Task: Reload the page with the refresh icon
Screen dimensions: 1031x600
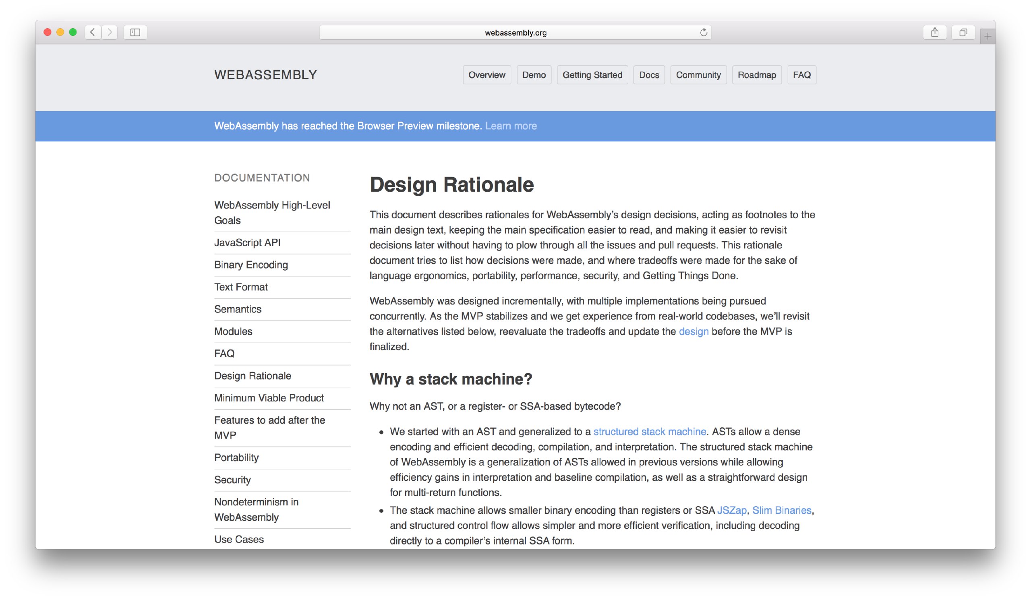Action: coord(704,32)
